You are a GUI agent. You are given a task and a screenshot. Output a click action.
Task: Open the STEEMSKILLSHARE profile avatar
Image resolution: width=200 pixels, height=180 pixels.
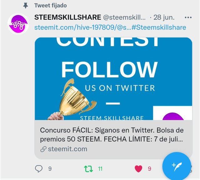(18, 24)
